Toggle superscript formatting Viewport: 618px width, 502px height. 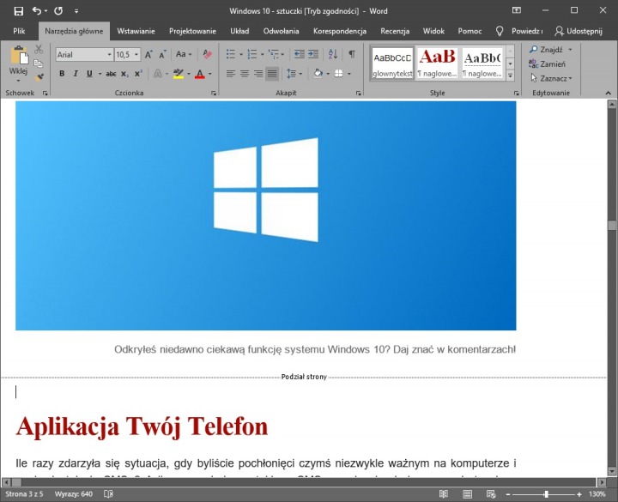point(138,74)
